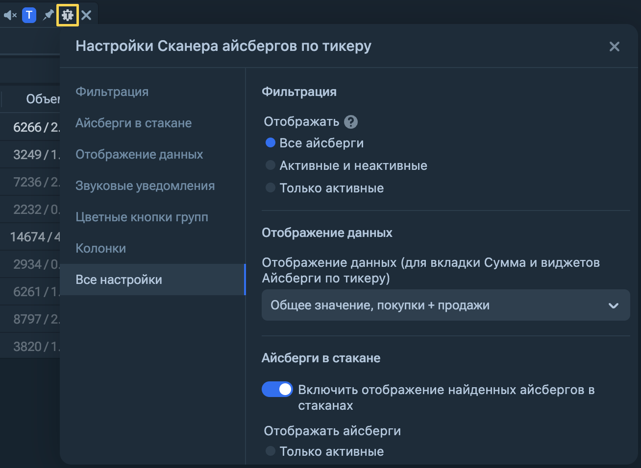This screenshot has width=641, height=468.
Task: Click the muted sound icon
Action: coord(10,15)
